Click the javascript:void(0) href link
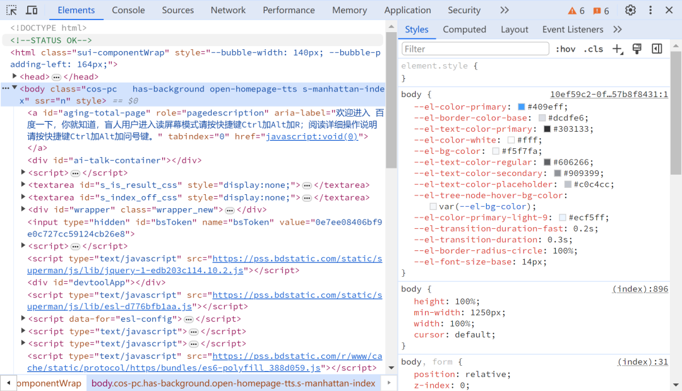The image size is (682, 391). click(312, 136)
